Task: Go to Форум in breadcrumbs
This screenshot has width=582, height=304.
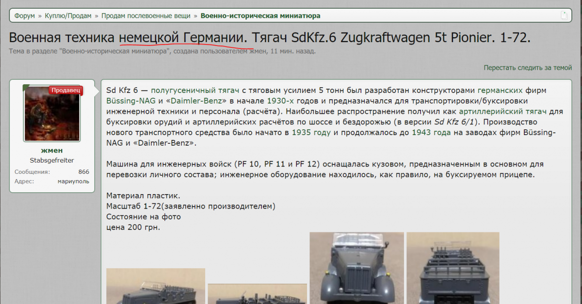Action: pyautogui.click(x=24, y=16)
